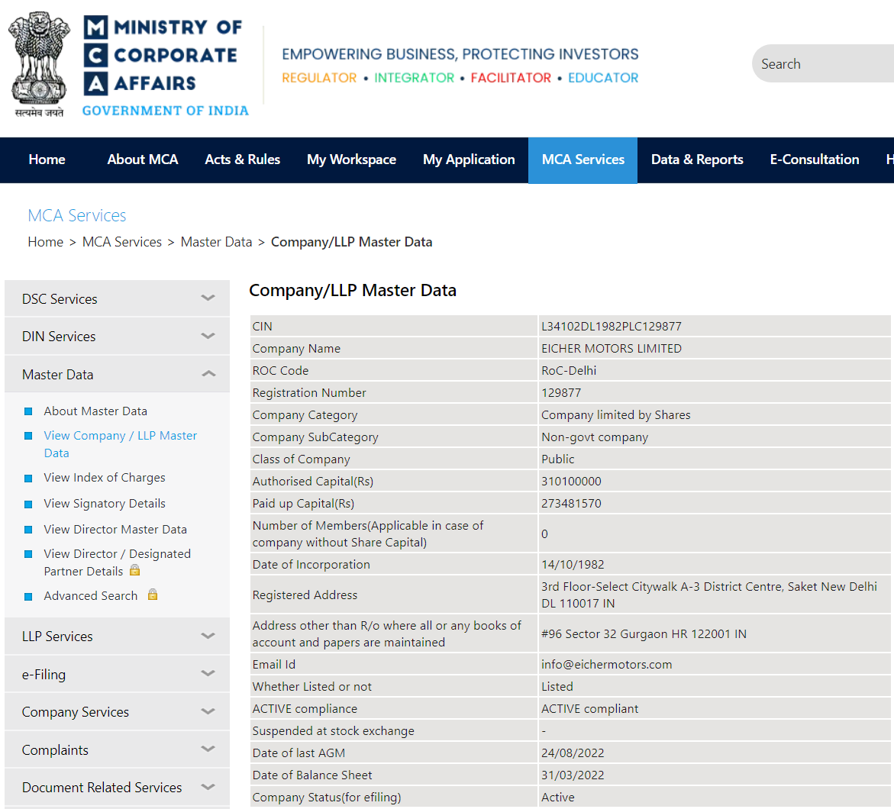
Task: Expand the Complaints section
Action: coord(117,749)
